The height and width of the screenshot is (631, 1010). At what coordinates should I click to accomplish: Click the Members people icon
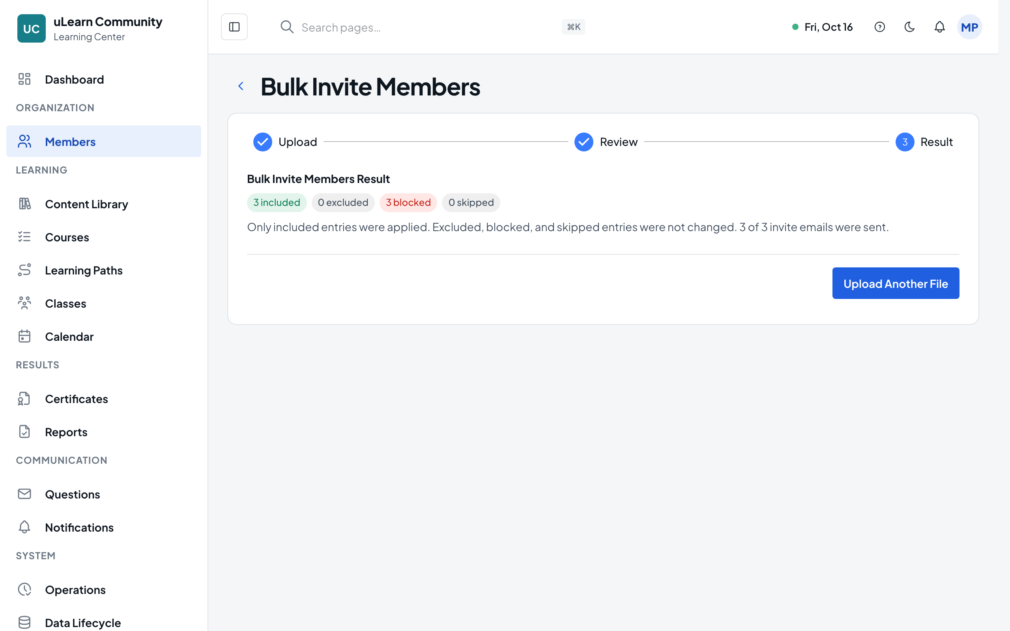pyautogui.click(x=24, y=142)
